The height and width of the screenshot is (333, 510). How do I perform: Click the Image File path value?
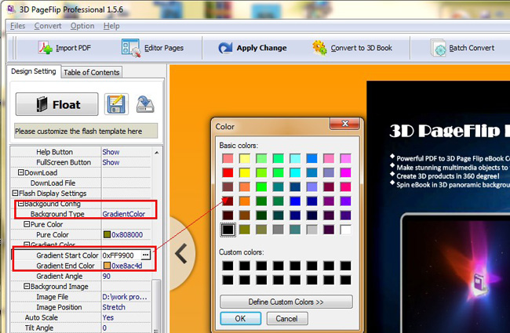pos(125,297)
